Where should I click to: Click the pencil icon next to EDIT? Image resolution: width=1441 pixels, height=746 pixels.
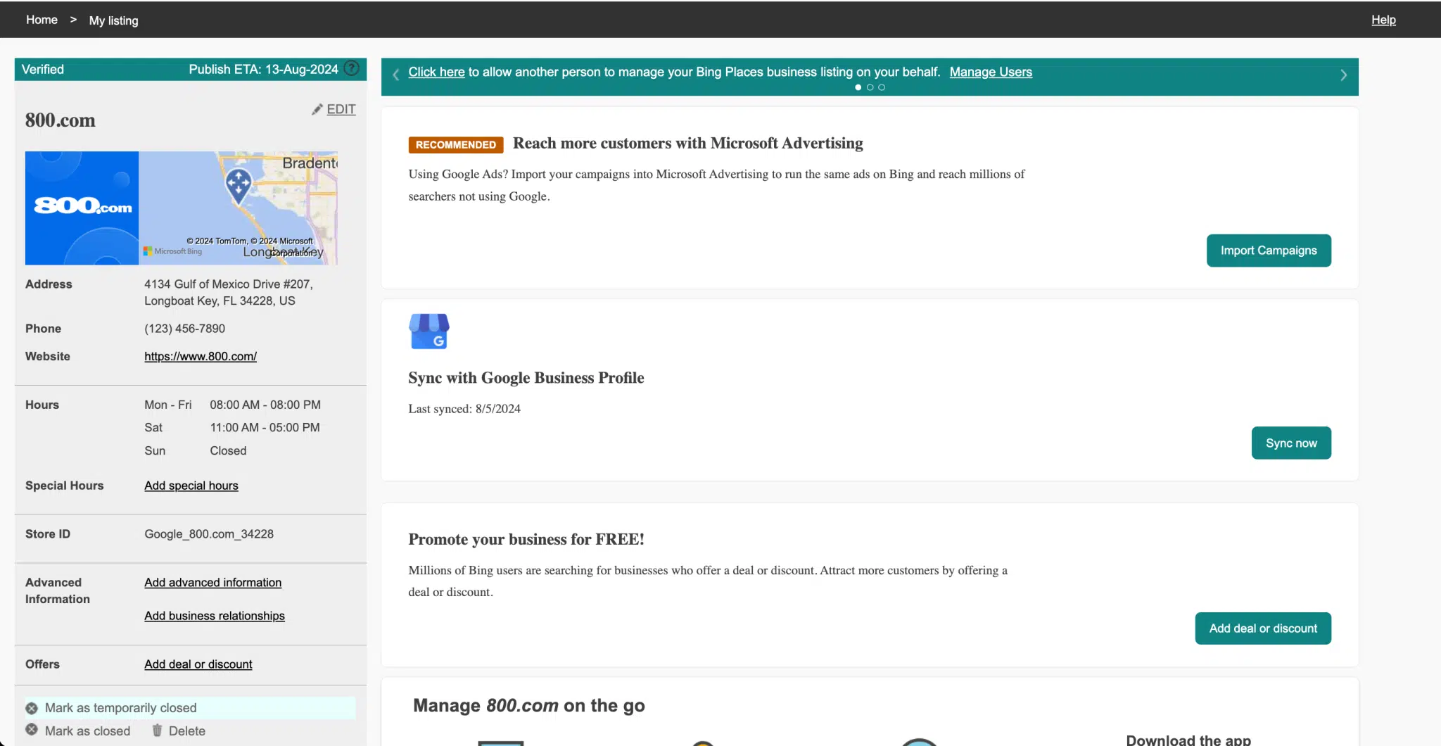click(x=317, y=109)
